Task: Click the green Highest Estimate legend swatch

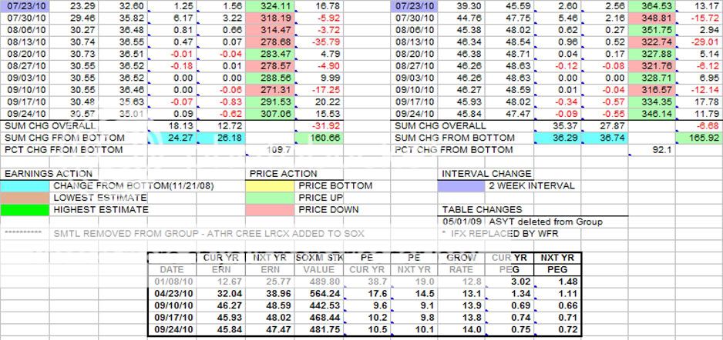Action: [x=25, y=209]
